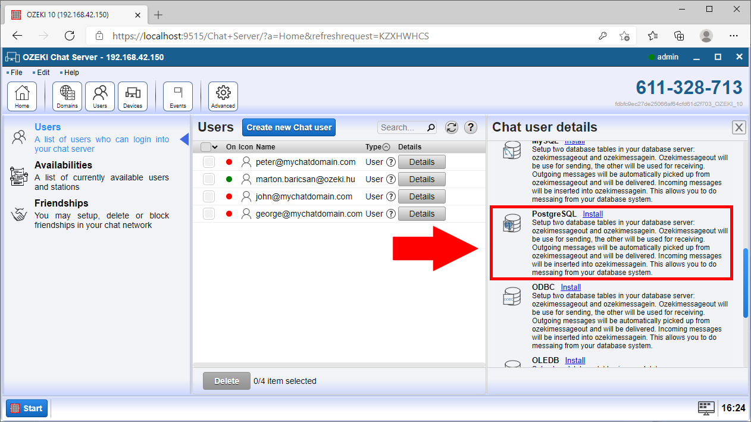Select checkbox for peter@mychatdomain.com
This screenshot has height=422, width=751.
209,162
